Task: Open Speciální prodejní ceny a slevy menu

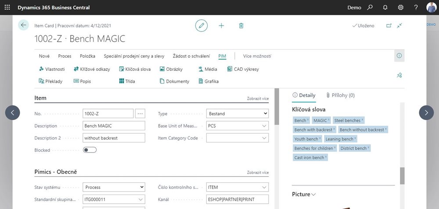Action: point(134,56)
